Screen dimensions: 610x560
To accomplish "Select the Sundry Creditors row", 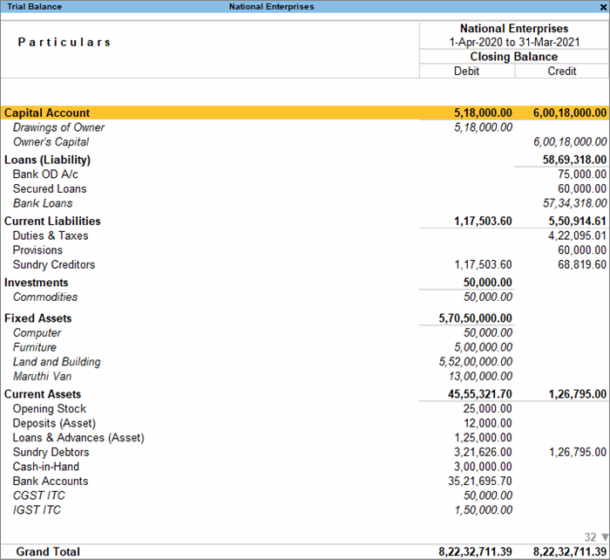I will pyautogui.click(x=53, y=264).
